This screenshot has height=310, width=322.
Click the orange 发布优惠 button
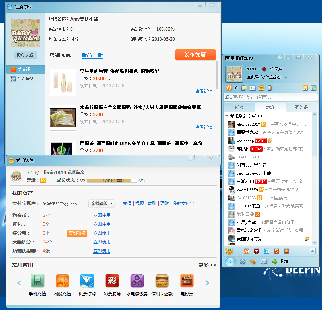[196, 54]
